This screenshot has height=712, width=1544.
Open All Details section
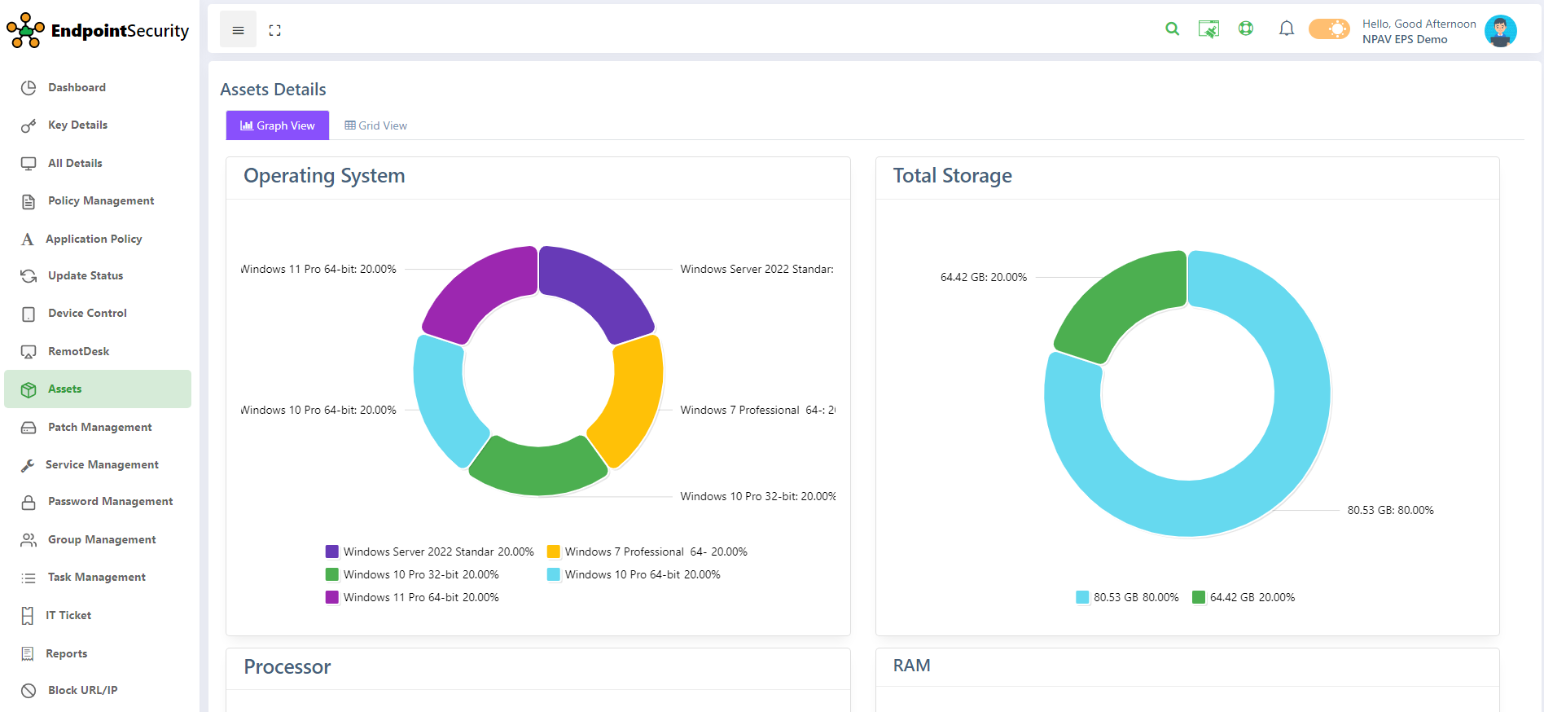tap(98, 163)
